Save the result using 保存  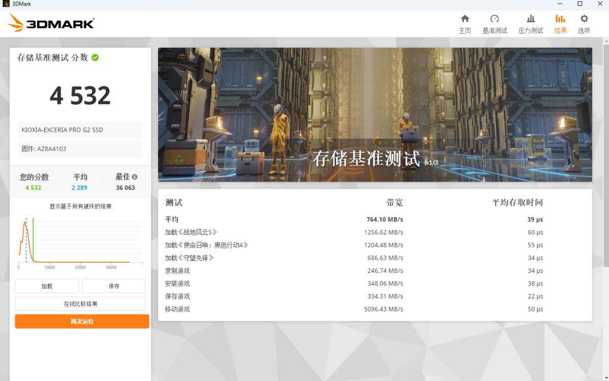pos(114,286)
